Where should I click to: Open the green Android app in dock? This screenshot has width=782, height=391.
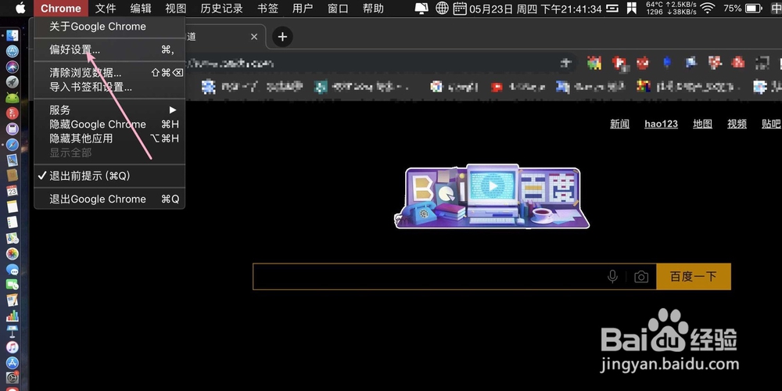(12, 97)
